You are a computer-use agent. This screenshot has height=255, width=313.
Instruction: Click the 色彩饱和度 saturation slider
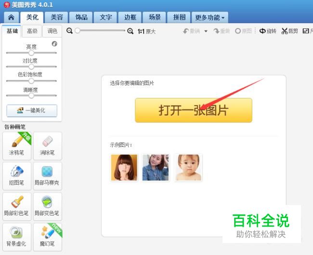(x=31, y=81)
